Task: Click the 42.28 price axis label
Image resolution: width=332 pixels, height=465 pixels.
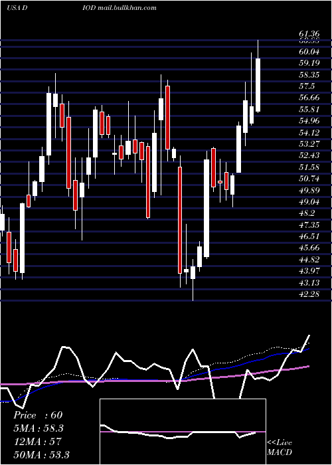Action: pos(309,294)
